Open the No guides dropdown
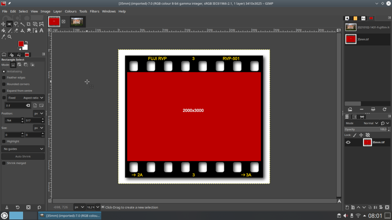 coord(23,149)
